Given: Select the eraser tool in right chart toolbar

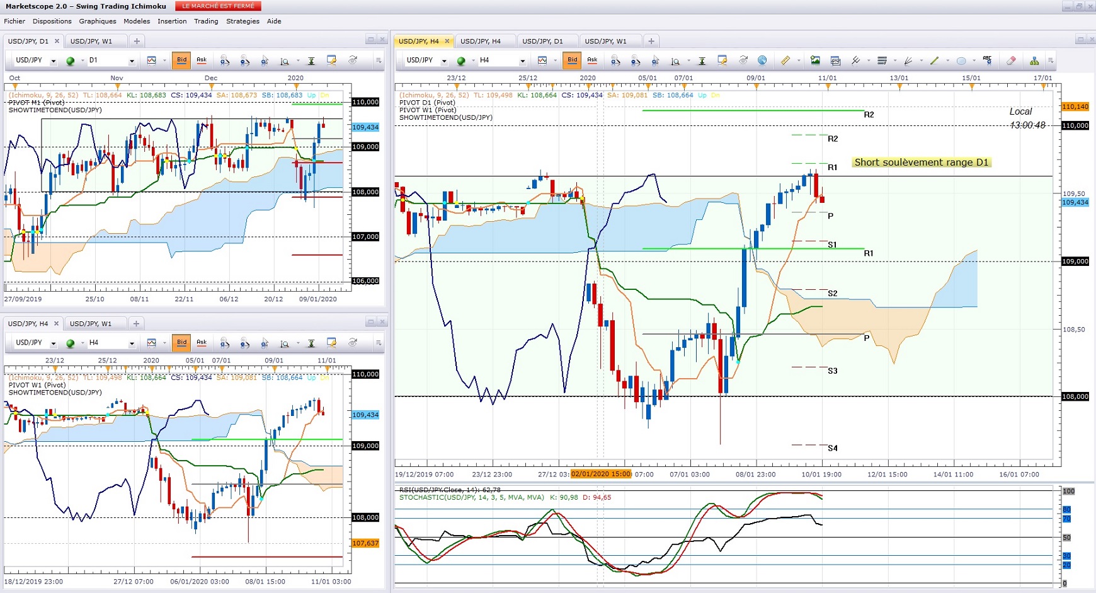Looking at the screenshot, I should coord(1011,60).
